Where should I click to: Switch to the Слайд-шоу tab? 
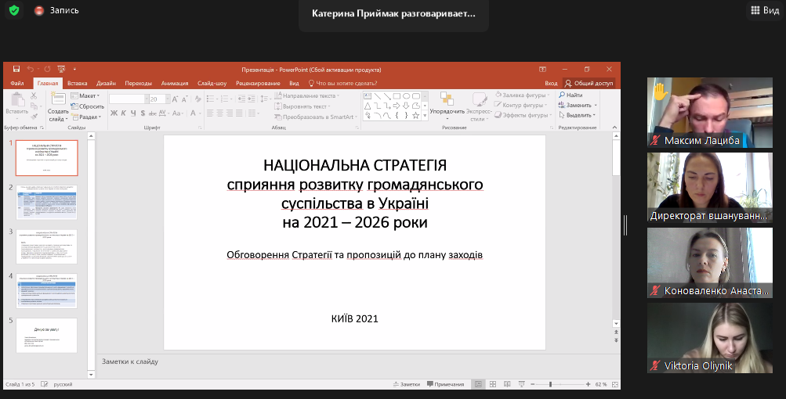(212, 83)
